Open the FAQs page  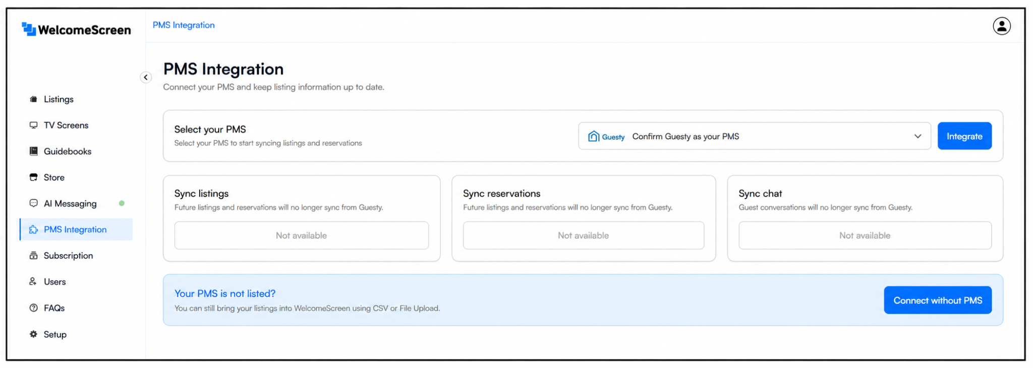coord(54,308)
